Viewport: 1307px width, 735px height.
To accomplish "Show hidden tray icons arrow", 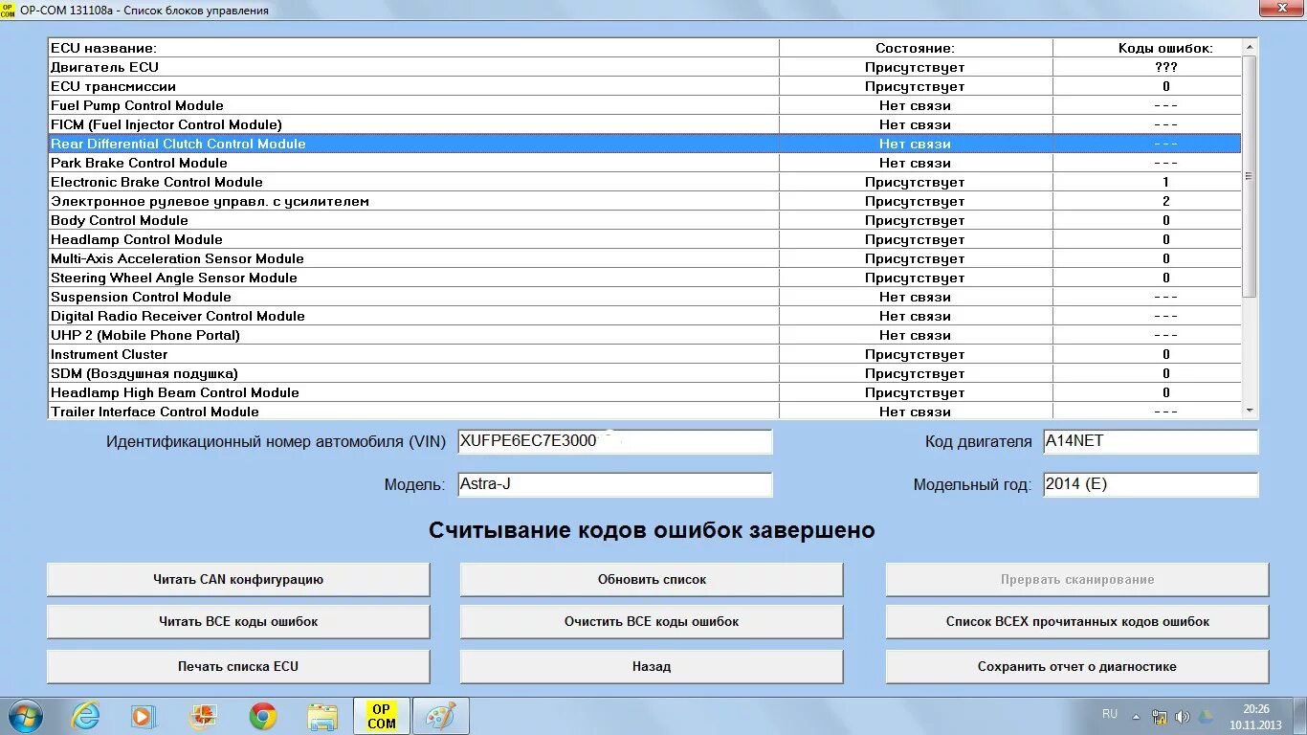I will tap(1136, 717).
